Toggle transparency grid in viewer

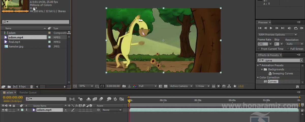[x=166, y=86]
